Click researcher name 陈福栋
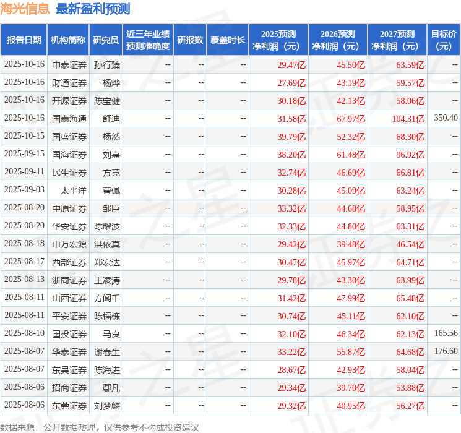 click(x=107, y=316)
